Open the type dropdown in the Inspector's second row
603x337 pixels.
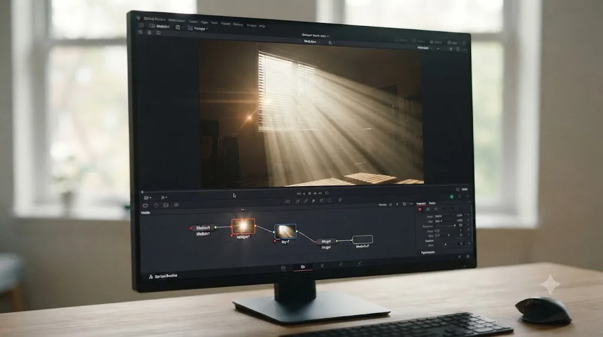point(439,221)
